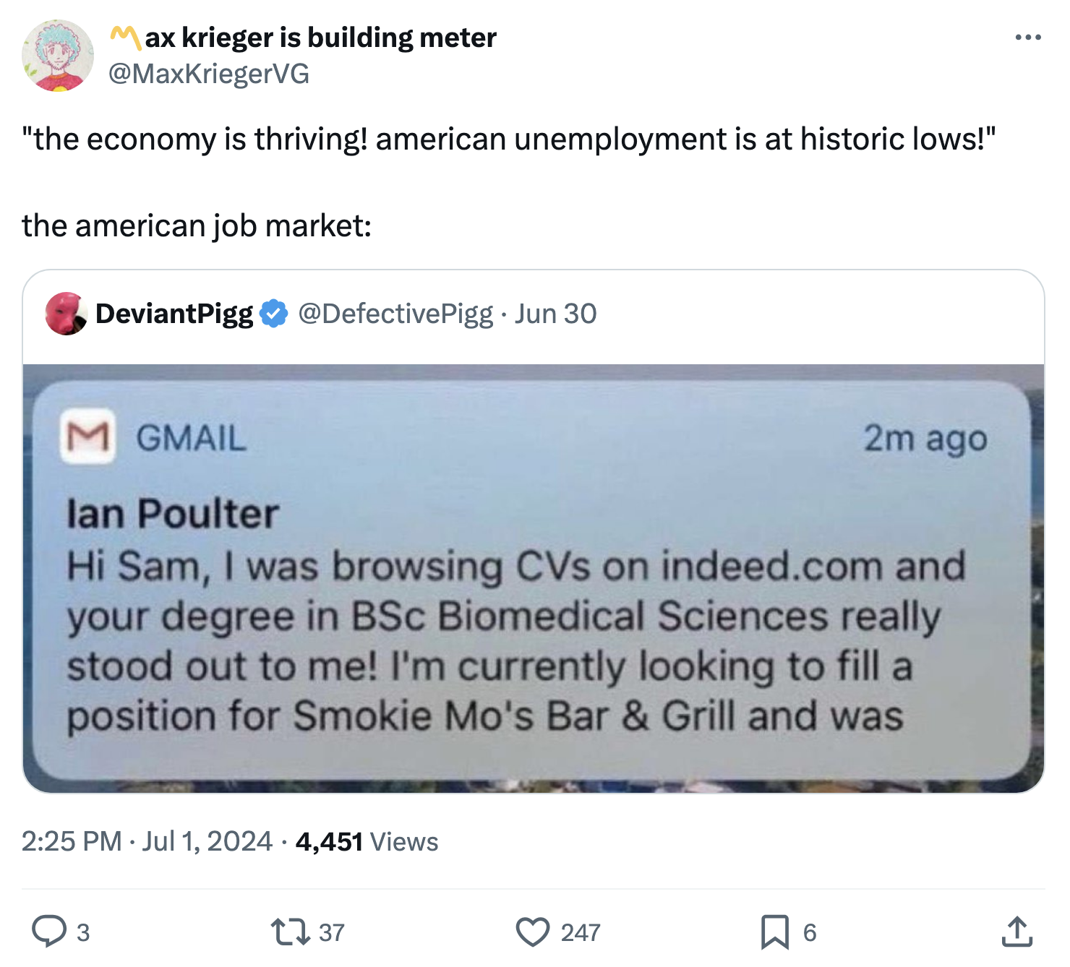Screen dimensions: 1070x967
Task: Bookmark this tweet
Action: [774, 932]
